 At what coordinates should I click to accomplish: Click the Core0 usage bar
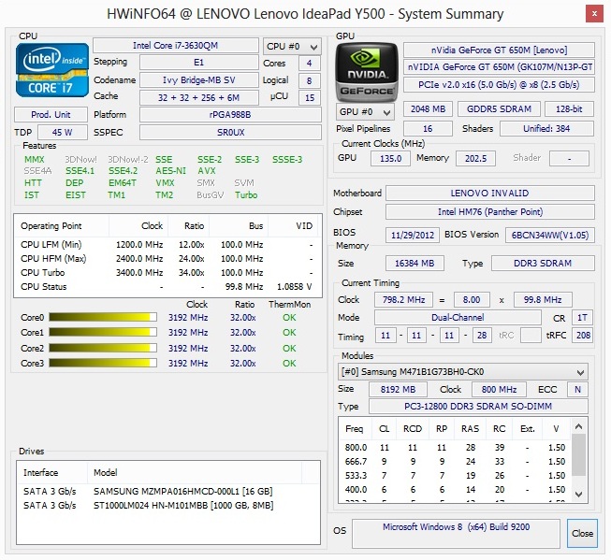[103, 317]
